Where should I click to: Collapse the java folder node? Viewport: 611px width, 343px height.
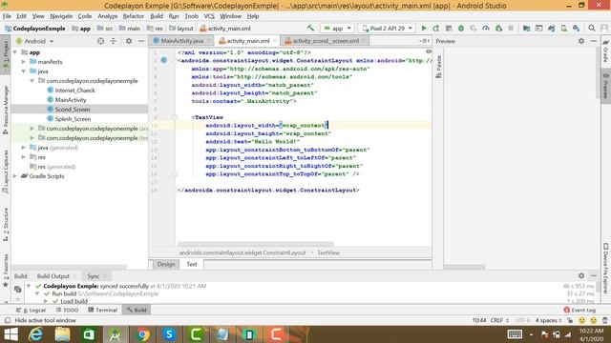click(x=23, y=71)
